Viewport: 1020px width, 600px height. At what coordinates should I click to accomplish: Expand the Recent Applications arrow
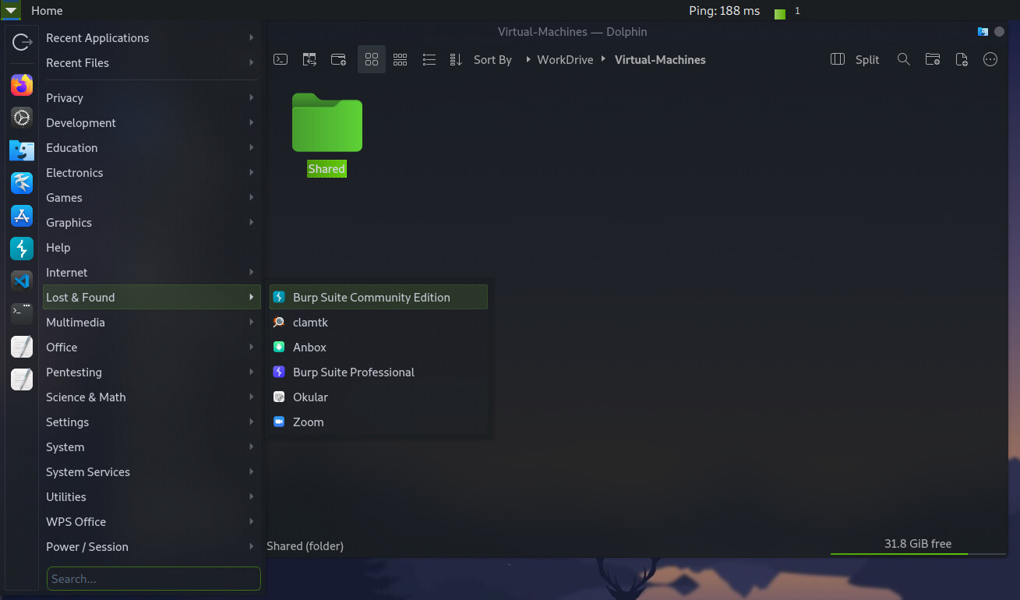tap(251, 37)
